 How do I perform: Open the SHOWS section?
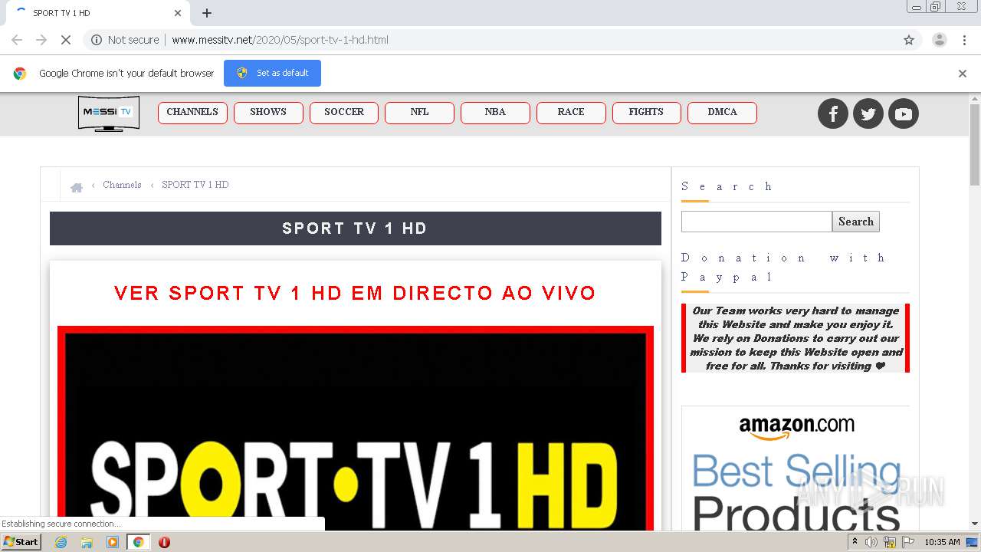(268, 113)
